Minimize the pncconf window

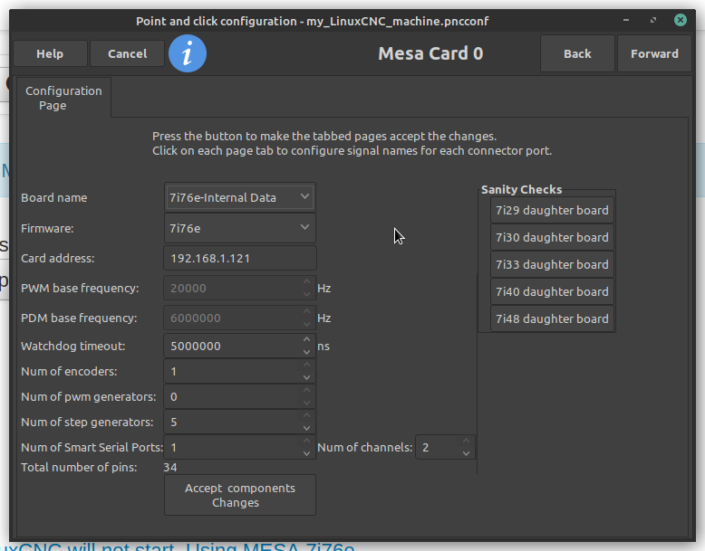(x=626, y=20)
